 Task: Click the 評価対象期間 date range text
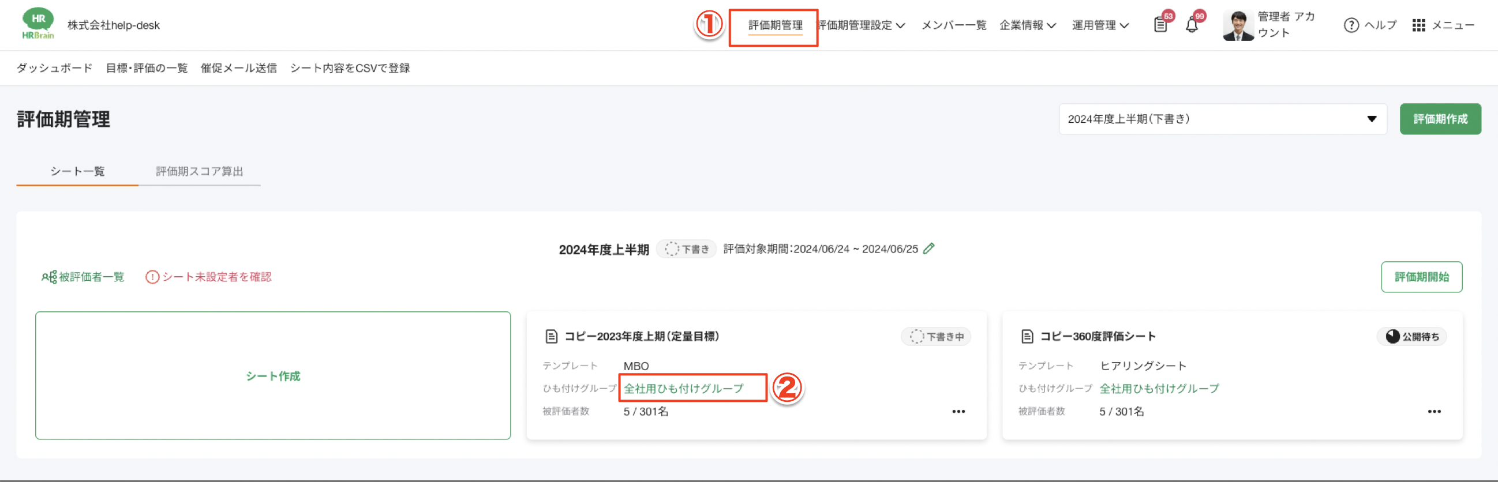[x=820, y=249]
